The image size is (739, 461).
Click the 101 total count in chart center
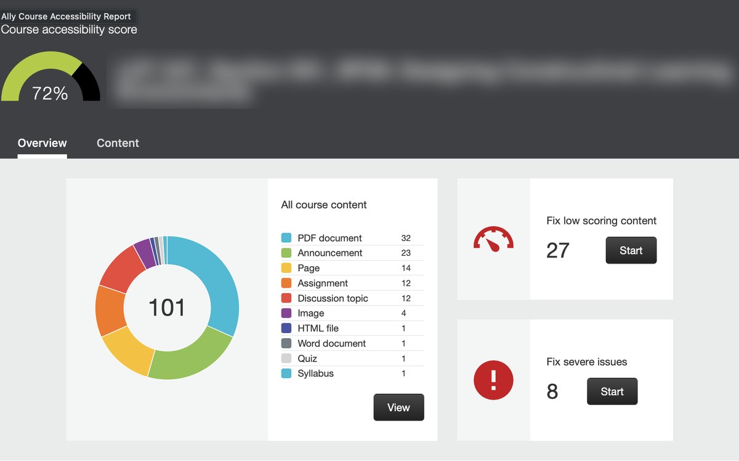pos(167,307)
